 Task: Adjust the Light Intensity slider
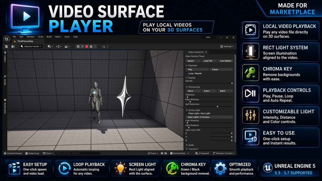pyautogui.click(x=209, y=123)
